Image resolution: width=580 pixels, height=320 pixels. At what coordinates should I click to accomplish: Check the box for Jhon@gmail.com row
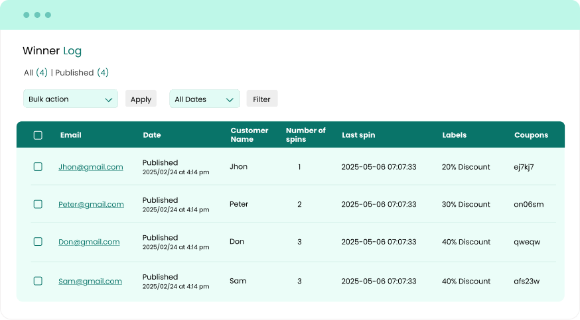[x=38, y=167]
